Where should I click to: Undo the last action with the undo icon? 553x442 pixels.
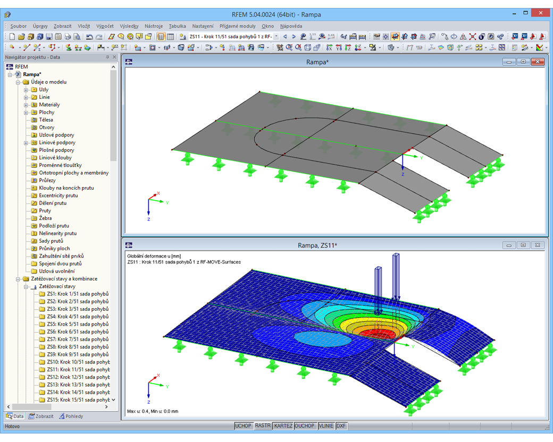89,37
